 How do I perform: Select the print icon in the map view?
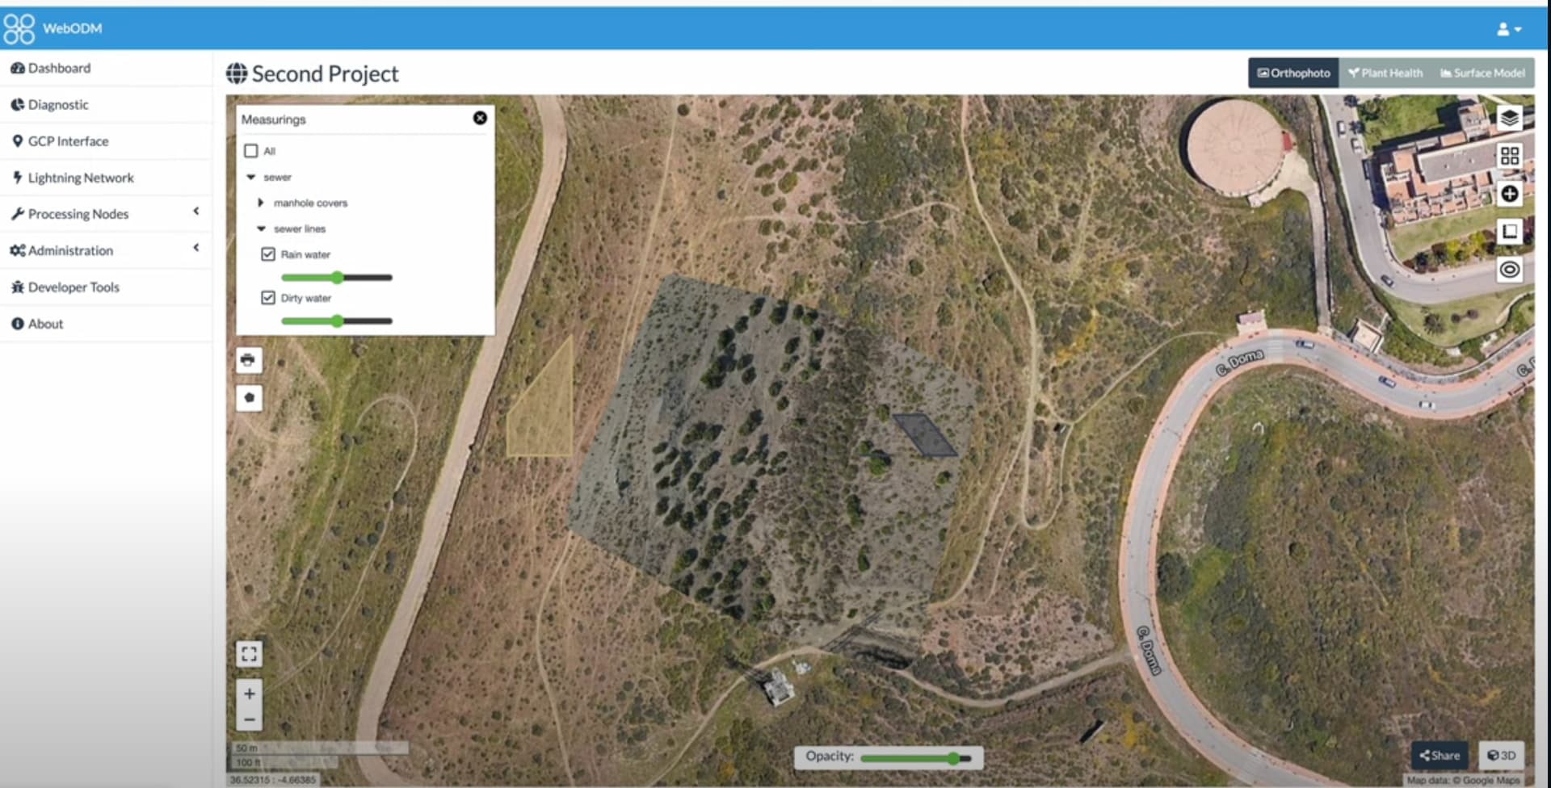click(x=249, y=360)
